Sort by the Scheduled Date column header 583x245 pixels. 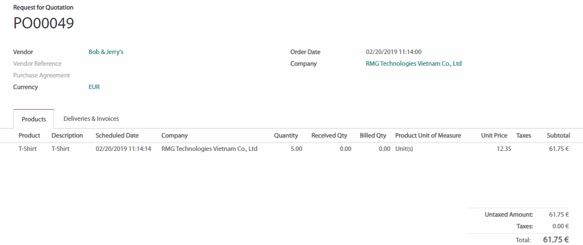[117, 135]
